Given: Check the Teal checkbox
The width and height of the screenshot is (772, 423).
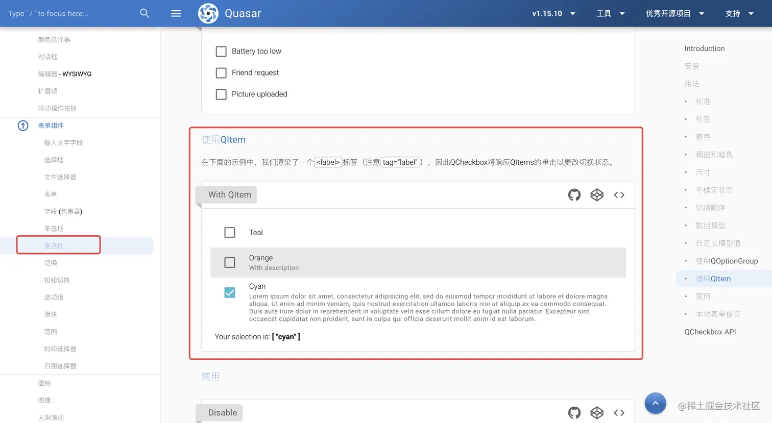Looking at the screenshot, I should click(230, 233).
